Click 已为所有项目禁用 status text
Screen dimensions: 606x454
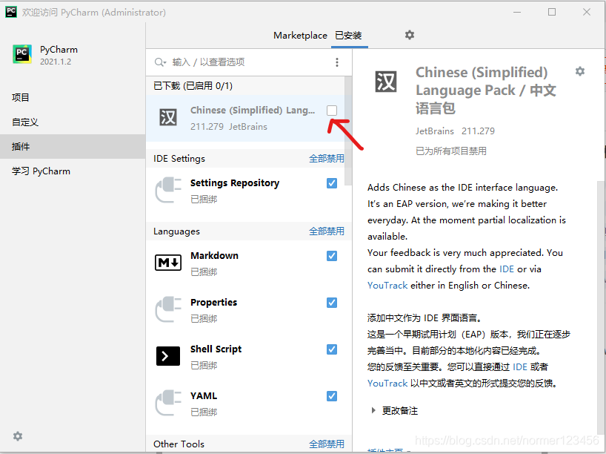pyautogui.click(x=450, y=151)
